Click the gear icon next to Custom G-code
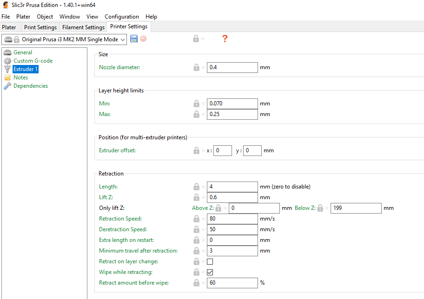Image resolution: width=424 pixels, height=299 pixels. tap(7, 61)
